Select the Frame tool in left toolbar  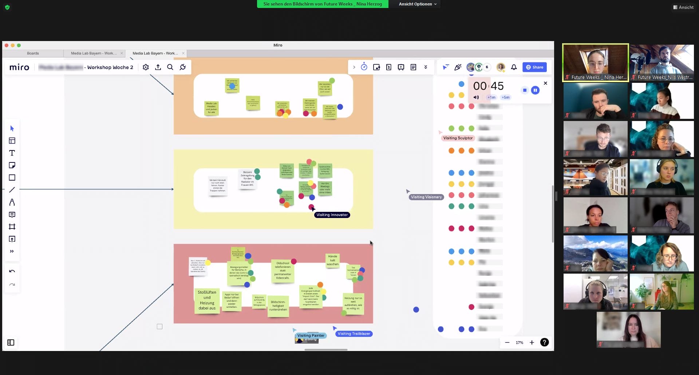tap(12, 227)
